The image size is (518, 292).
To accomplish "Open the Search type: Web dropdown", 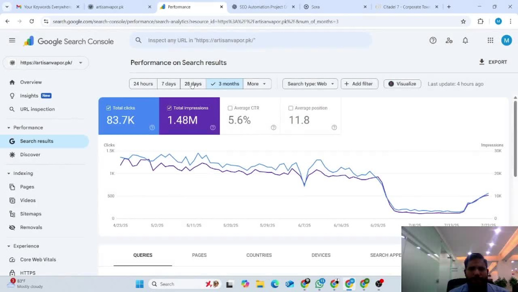I will pos(310,84).
